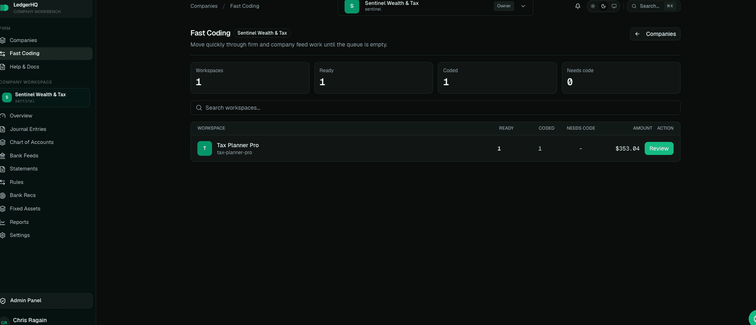Click the Journal Entries document icon

(x=2, y=129)
